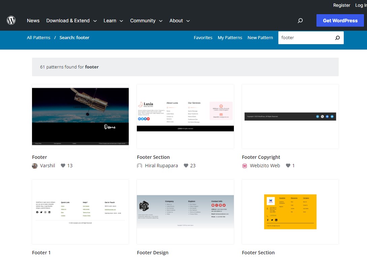Favorite the Footer pattern by Varshil
The image size is (367, 257).
click(x=63, y=166)
